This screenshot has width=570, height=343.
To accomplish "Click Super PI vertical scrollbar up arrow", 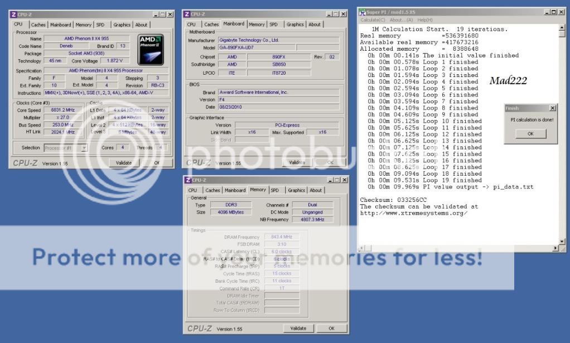I will coord(562,28).
